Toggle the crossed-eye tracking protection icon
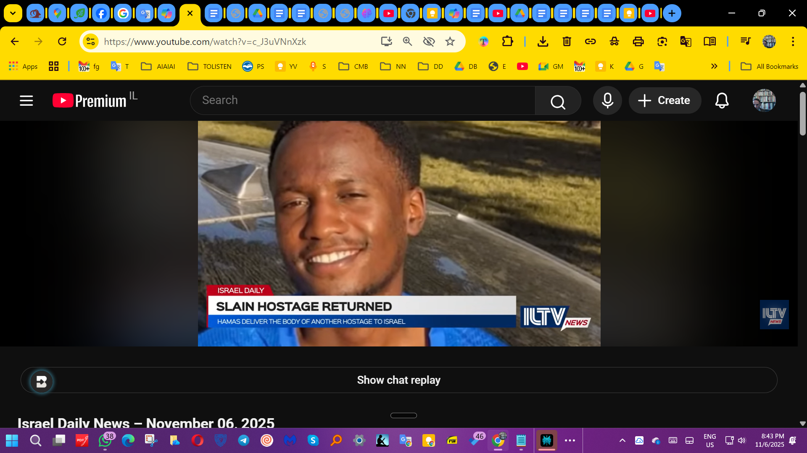The width and height of the screenshot is (807, 453). (429, 42)
